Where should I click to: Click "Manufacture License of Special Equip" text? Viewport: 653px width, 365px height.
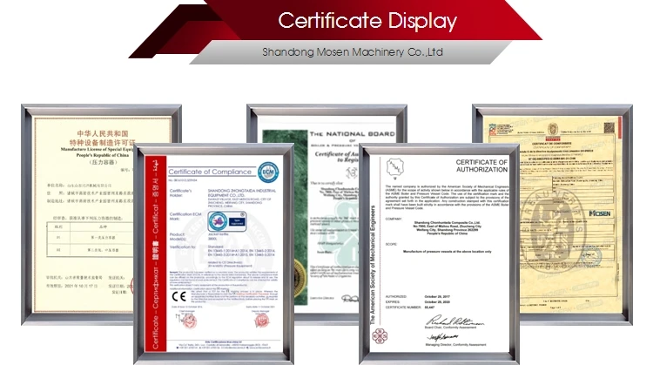click(x=97, y=149)
